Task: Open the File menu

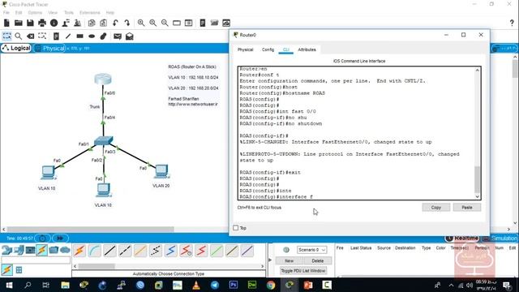Action: (x=6, y=13)
